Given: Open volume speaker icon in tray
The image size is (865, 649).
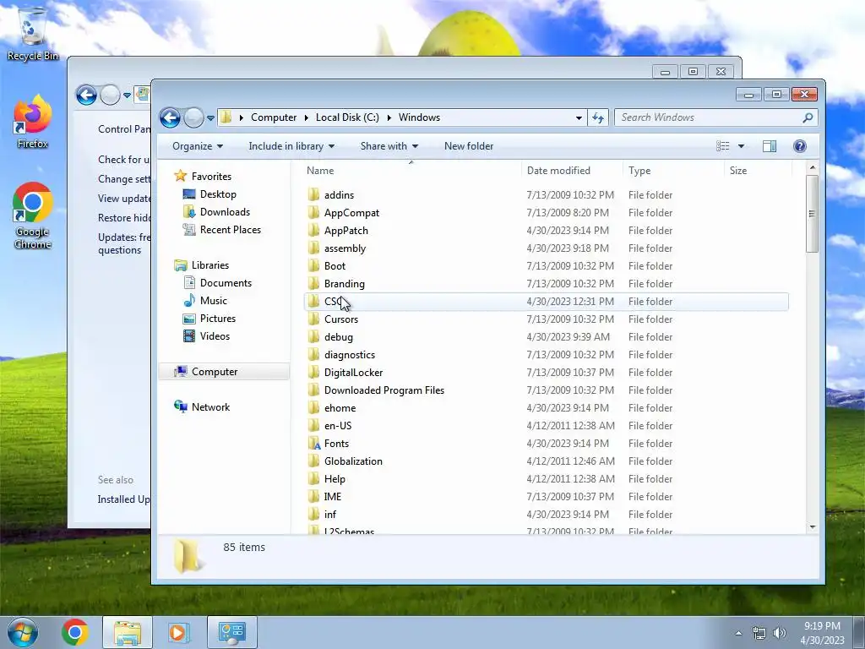Looking at the screenshot, I should (779, 633).
